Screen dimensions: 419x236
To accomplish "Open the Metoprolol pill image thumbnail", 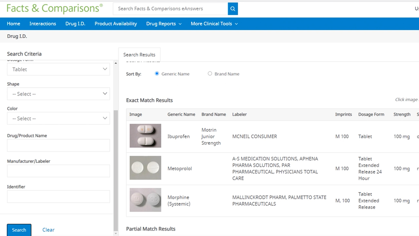I will (x=145, y=168).
